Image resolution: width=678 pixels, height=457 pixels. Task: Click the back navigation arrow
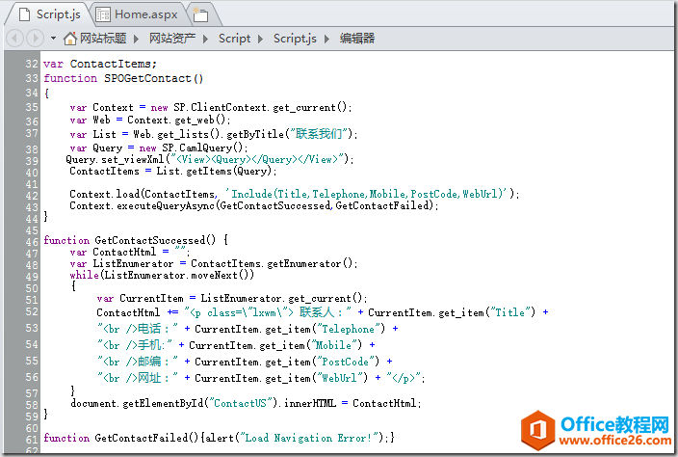click(14, 39)
